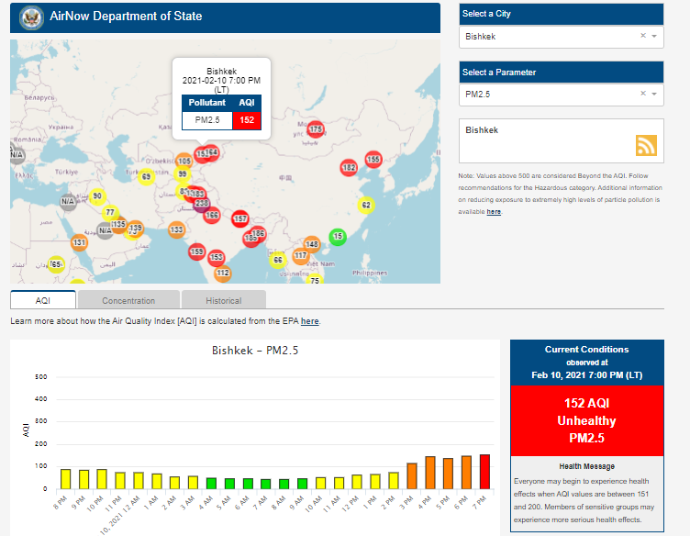The image size is (690, 536).
Task: Select the green map marker showing 15
Action: [338, 237]
